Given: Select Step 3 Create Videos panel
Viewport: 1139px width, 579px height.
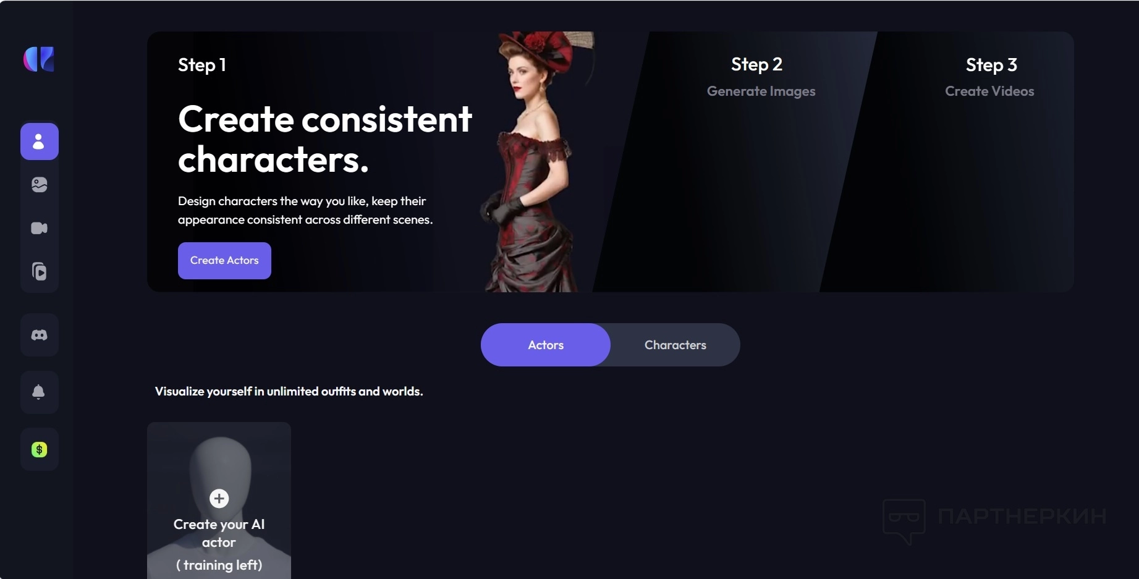Looking at the screenshot, I should [x=964, y=162].
